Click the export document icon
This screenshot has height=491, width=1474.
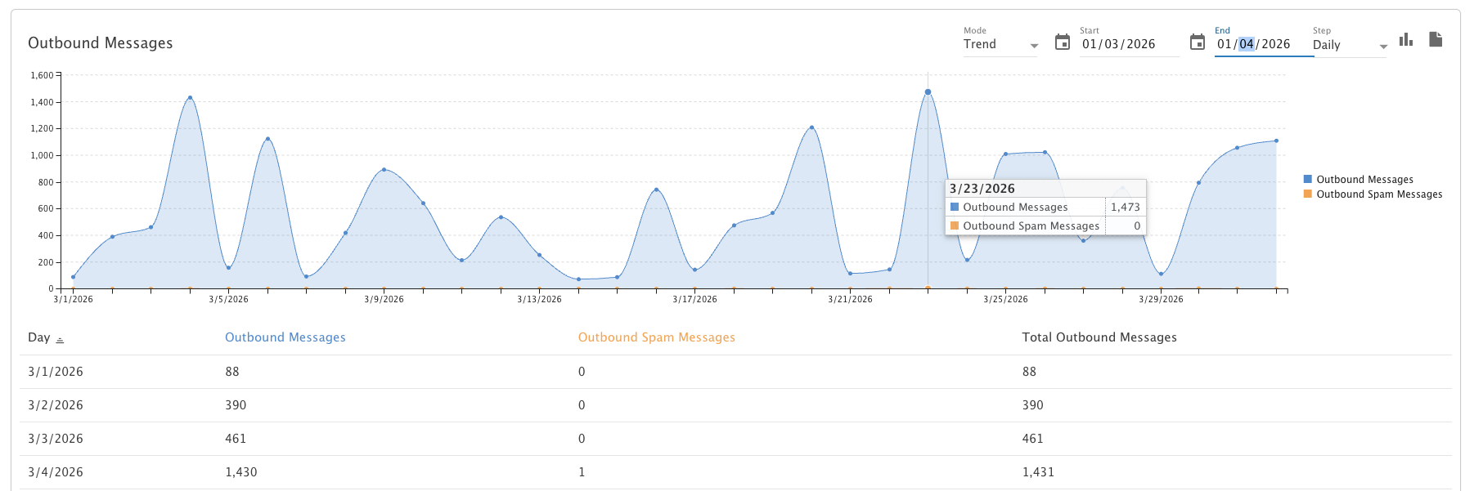tap(1435, 40)
